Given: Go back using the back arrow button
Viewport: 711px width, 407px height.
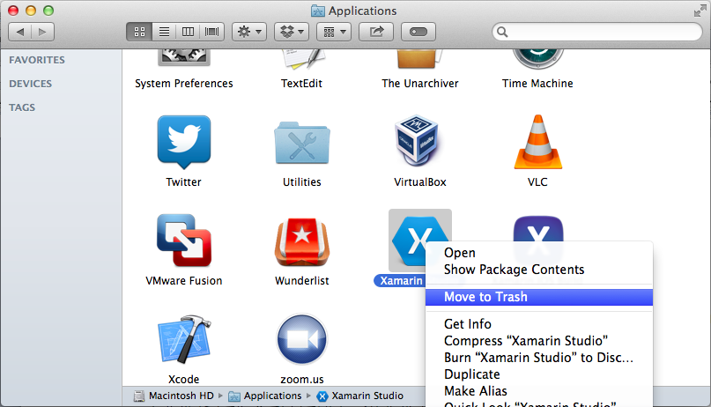Looking at the screenshot, I should click(x=21, y=32).
